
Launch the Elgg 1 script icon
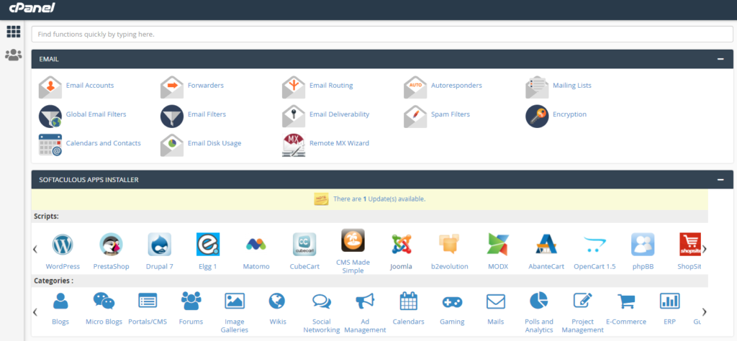208,245
